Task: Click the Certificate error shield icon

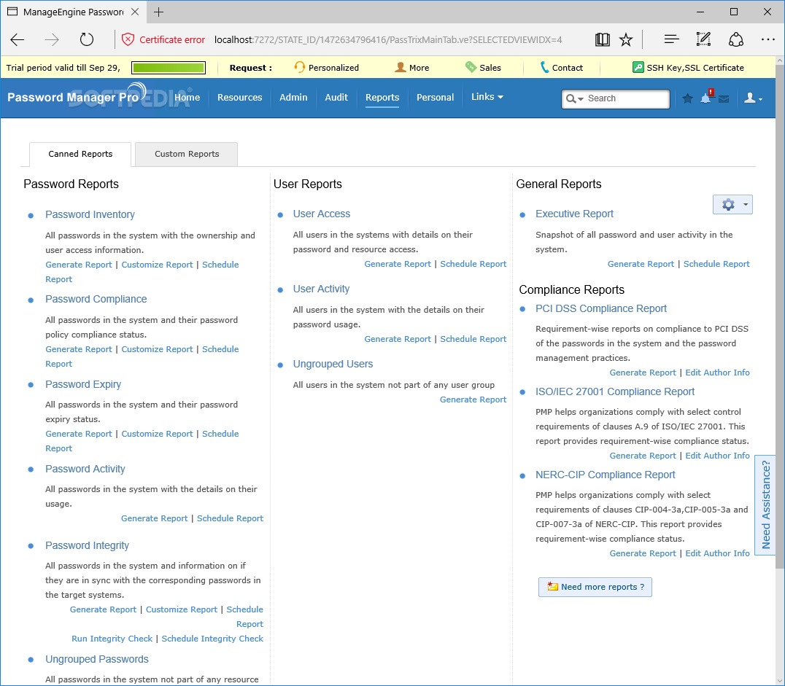Action: click(128, 39)
